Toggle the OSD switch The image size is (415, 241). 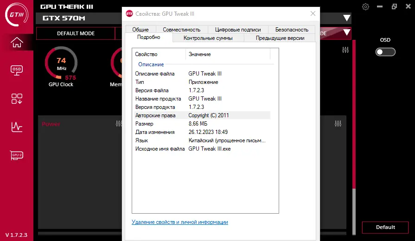click(x=385, y=52)
